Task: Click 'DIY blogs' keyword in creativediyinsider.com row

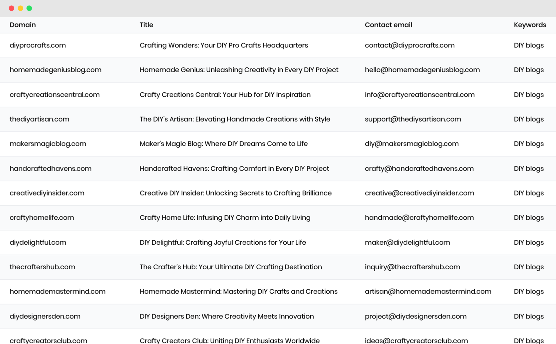Action: tap(529, 193)
